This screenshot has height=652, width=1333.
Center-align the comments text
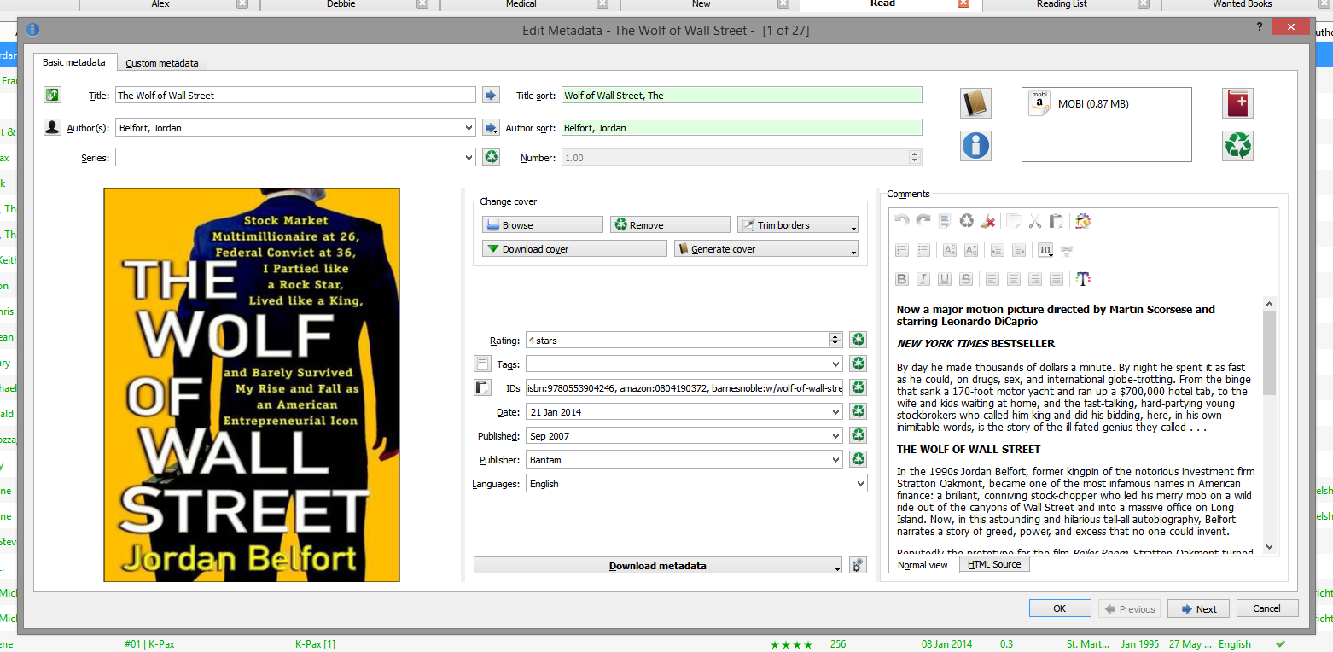(1013, 278)
